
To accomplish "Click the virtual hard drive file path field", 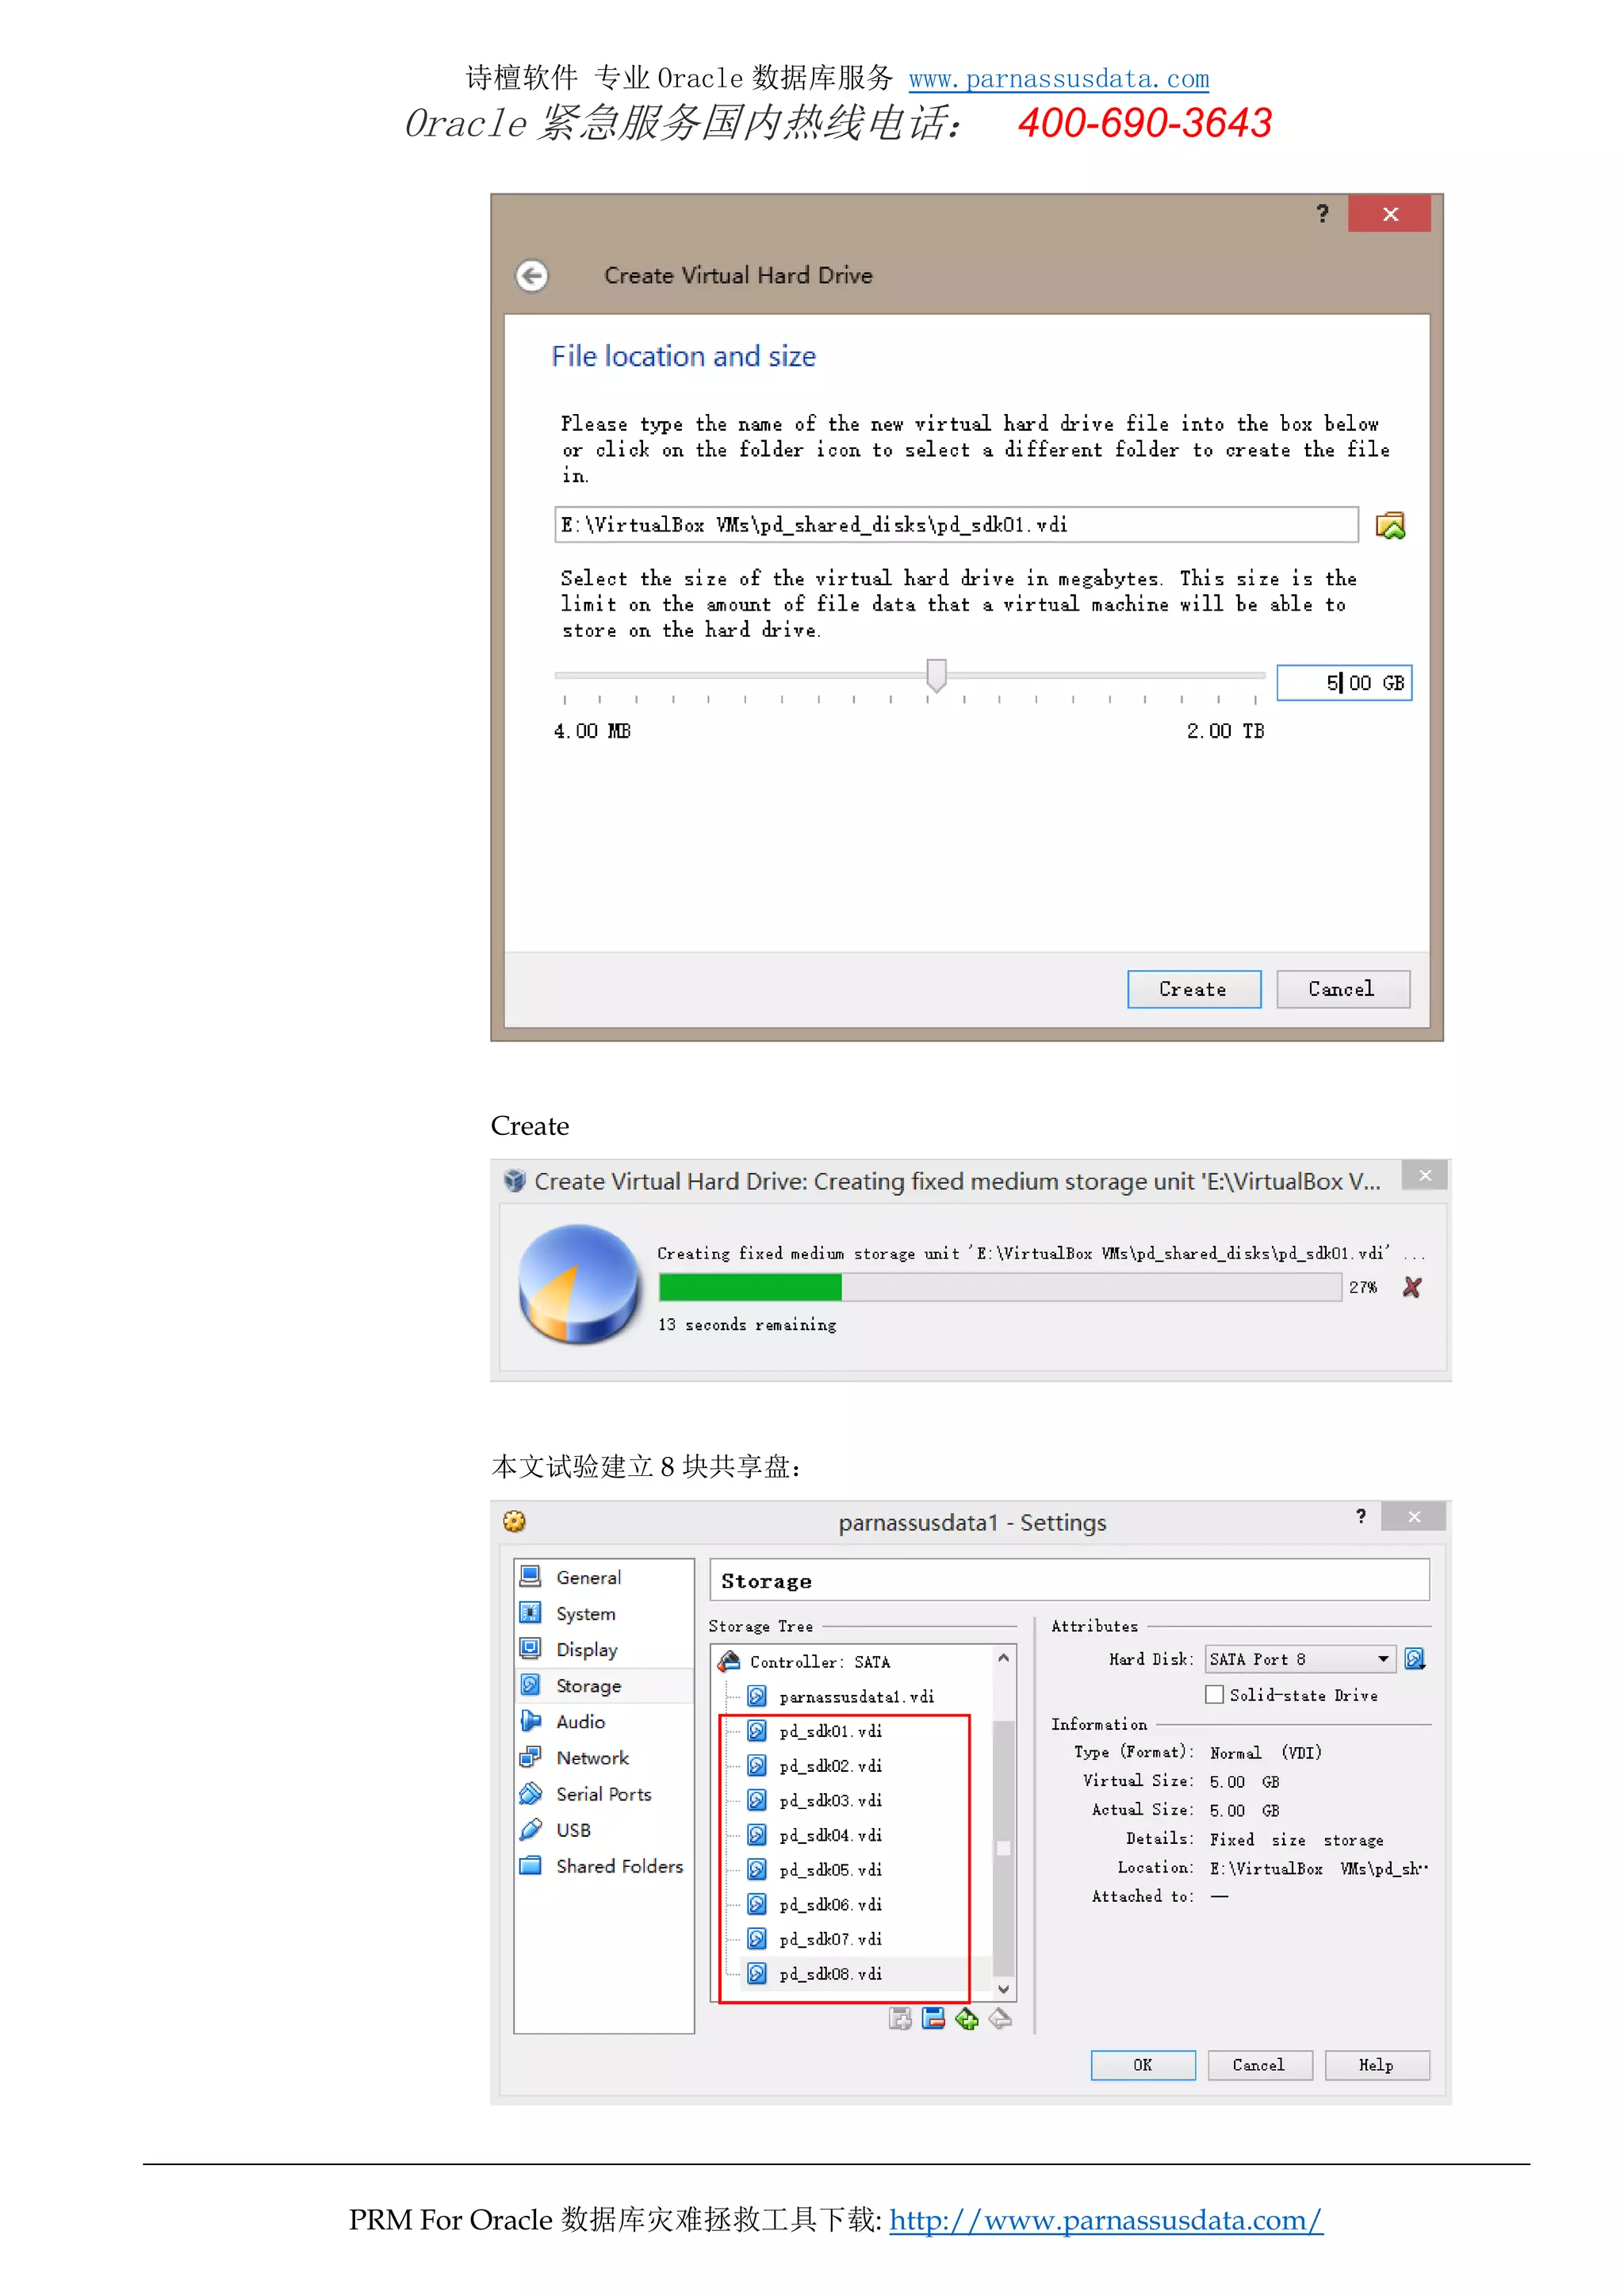I will tap(956, 525).
